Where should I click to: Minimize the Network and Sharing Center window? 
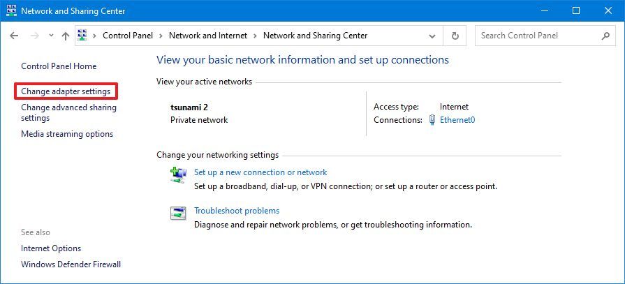pyautogui.click(x=545, y=10)
